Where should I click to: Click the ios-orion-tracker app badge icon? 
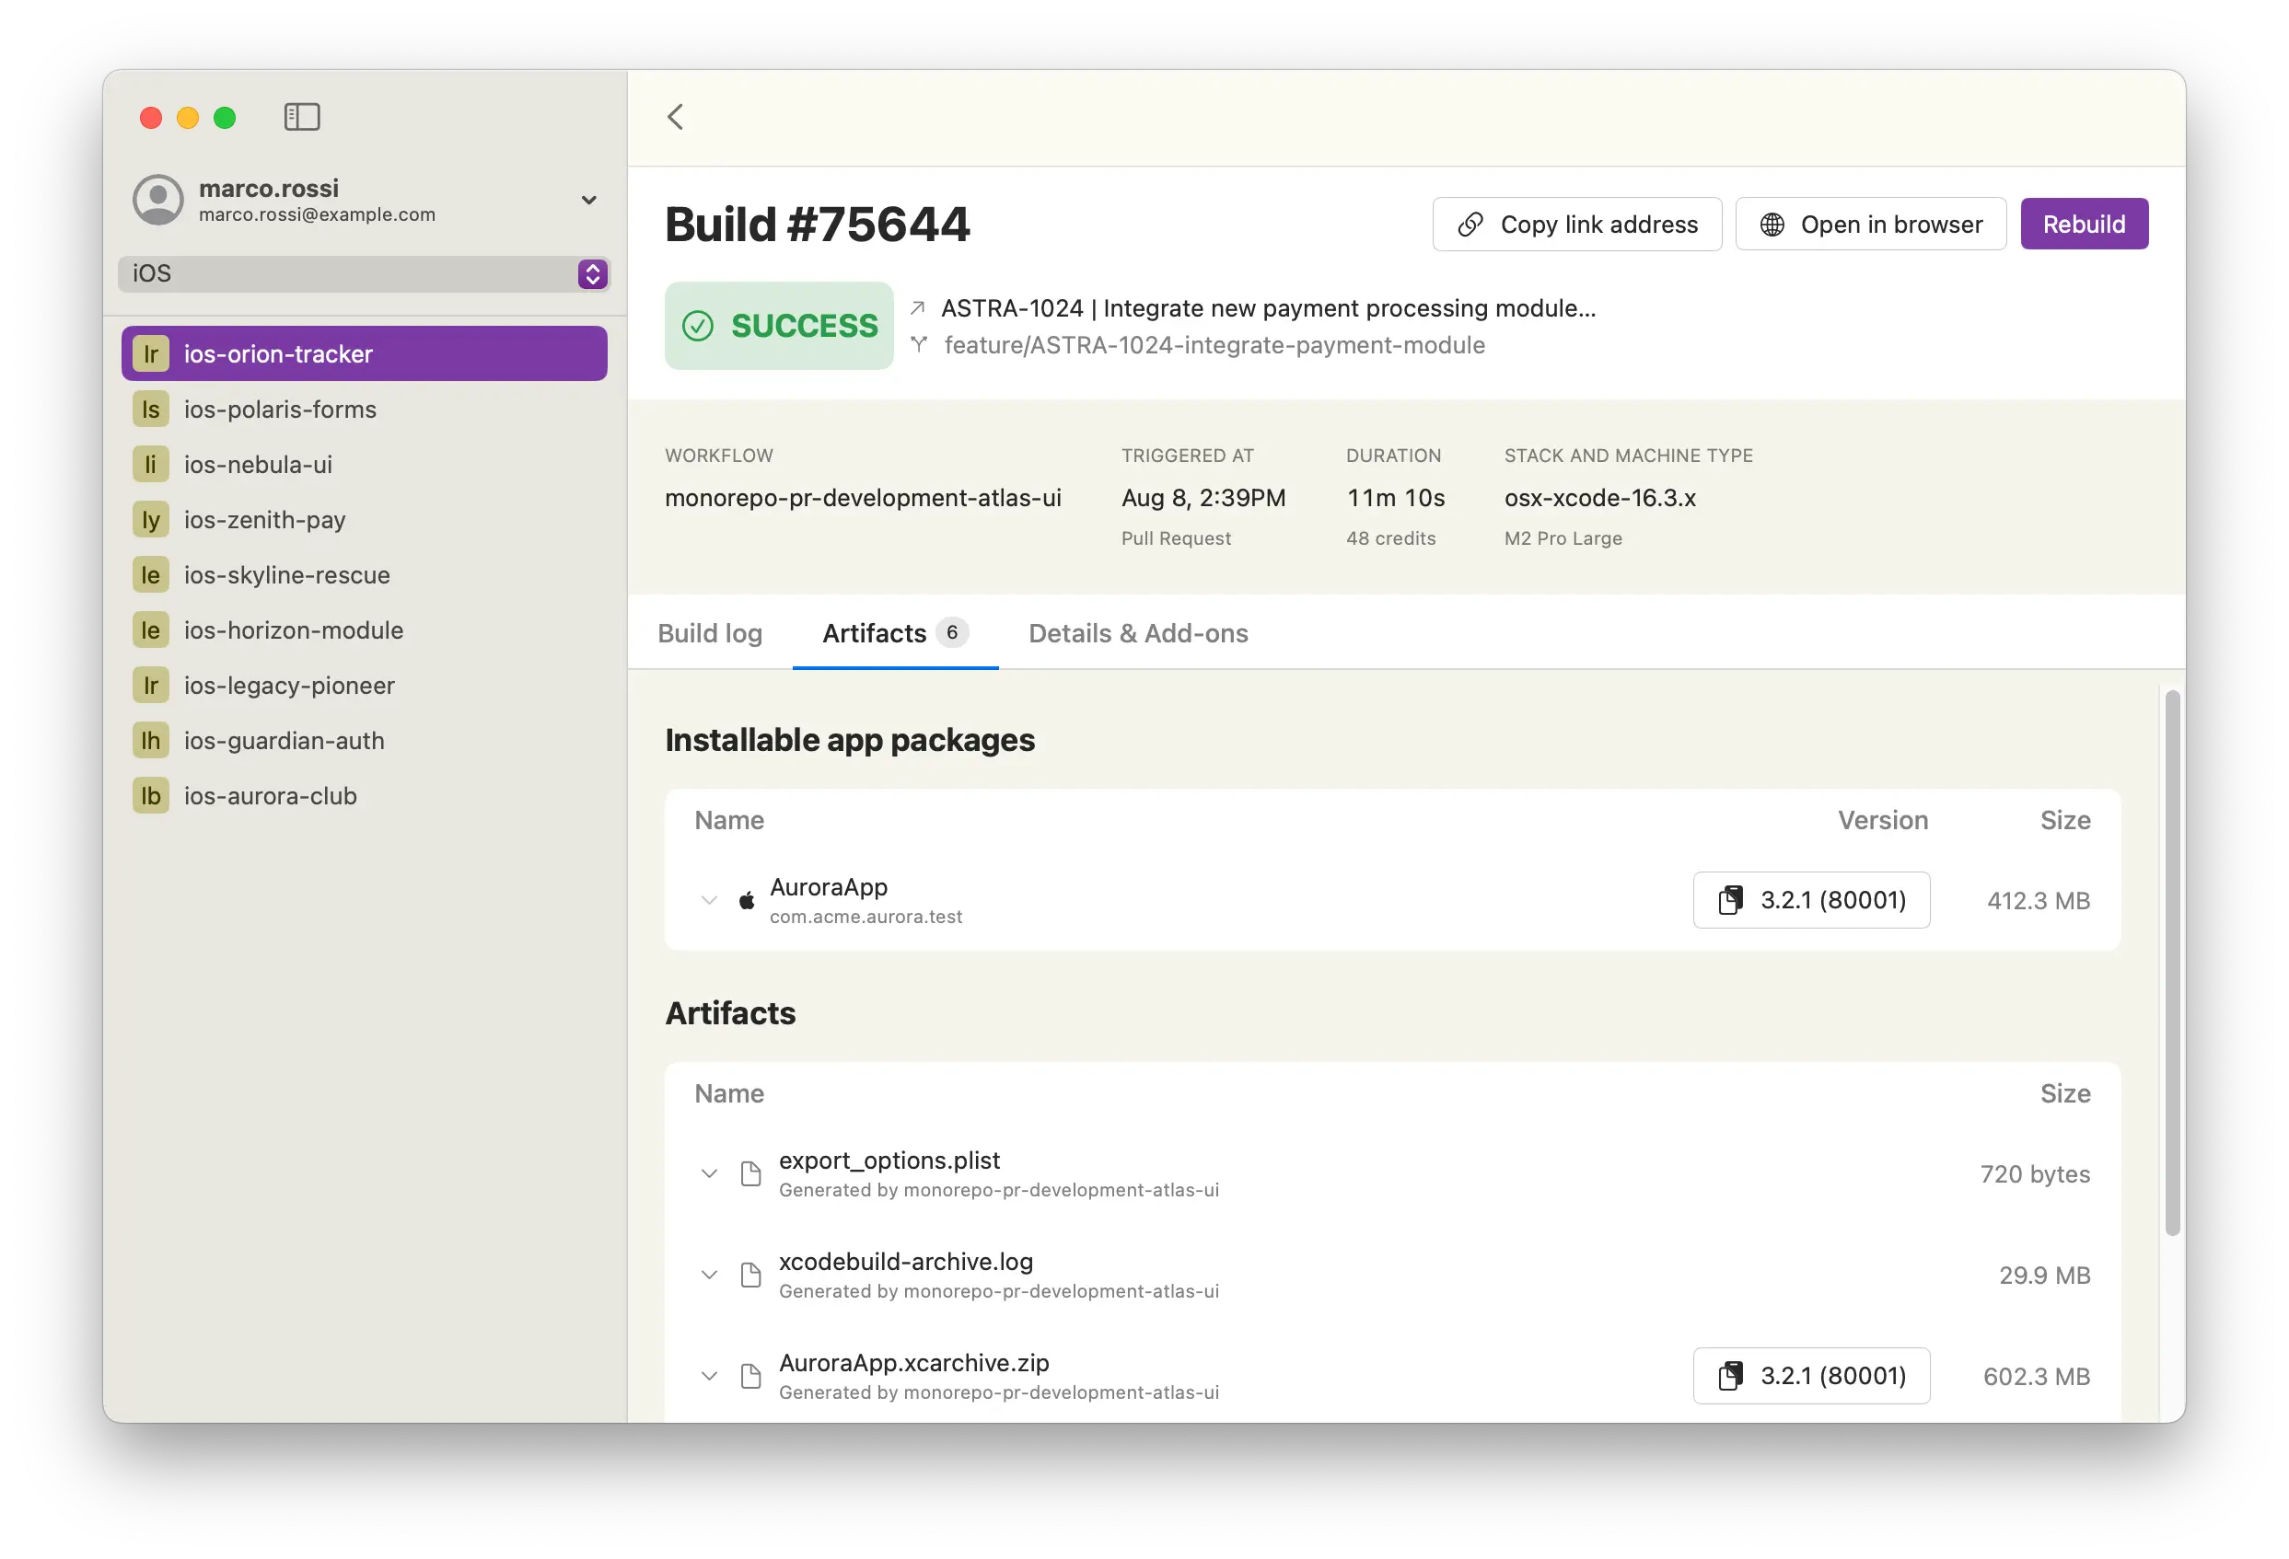tap(151, 354)
